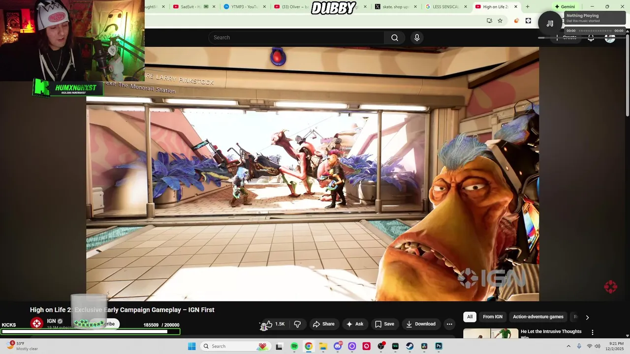Open a new browser tab
Viewport: 630px width, 354px height.
tap(528, 7)
